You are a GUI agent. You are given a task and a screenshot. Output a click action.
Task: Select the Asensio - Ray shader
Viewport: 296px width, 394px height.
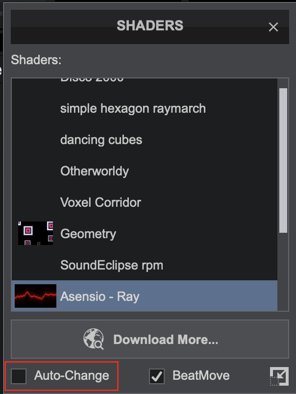[100, 296]
